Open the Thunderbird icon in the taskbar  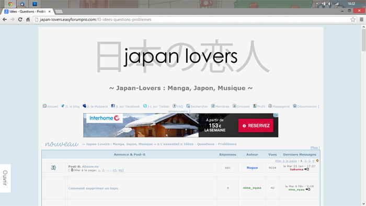22,4
